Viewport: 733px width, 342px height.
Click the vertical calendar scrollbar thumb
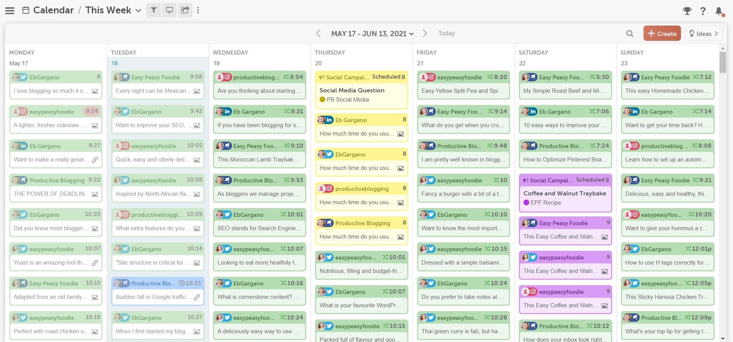click(x=722, y=62)
